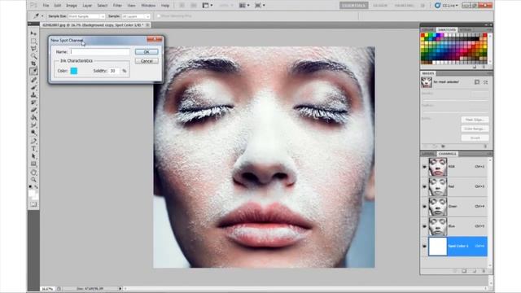Select the Blur tool
The image size is (521, 293).
[x=33, y=125]
